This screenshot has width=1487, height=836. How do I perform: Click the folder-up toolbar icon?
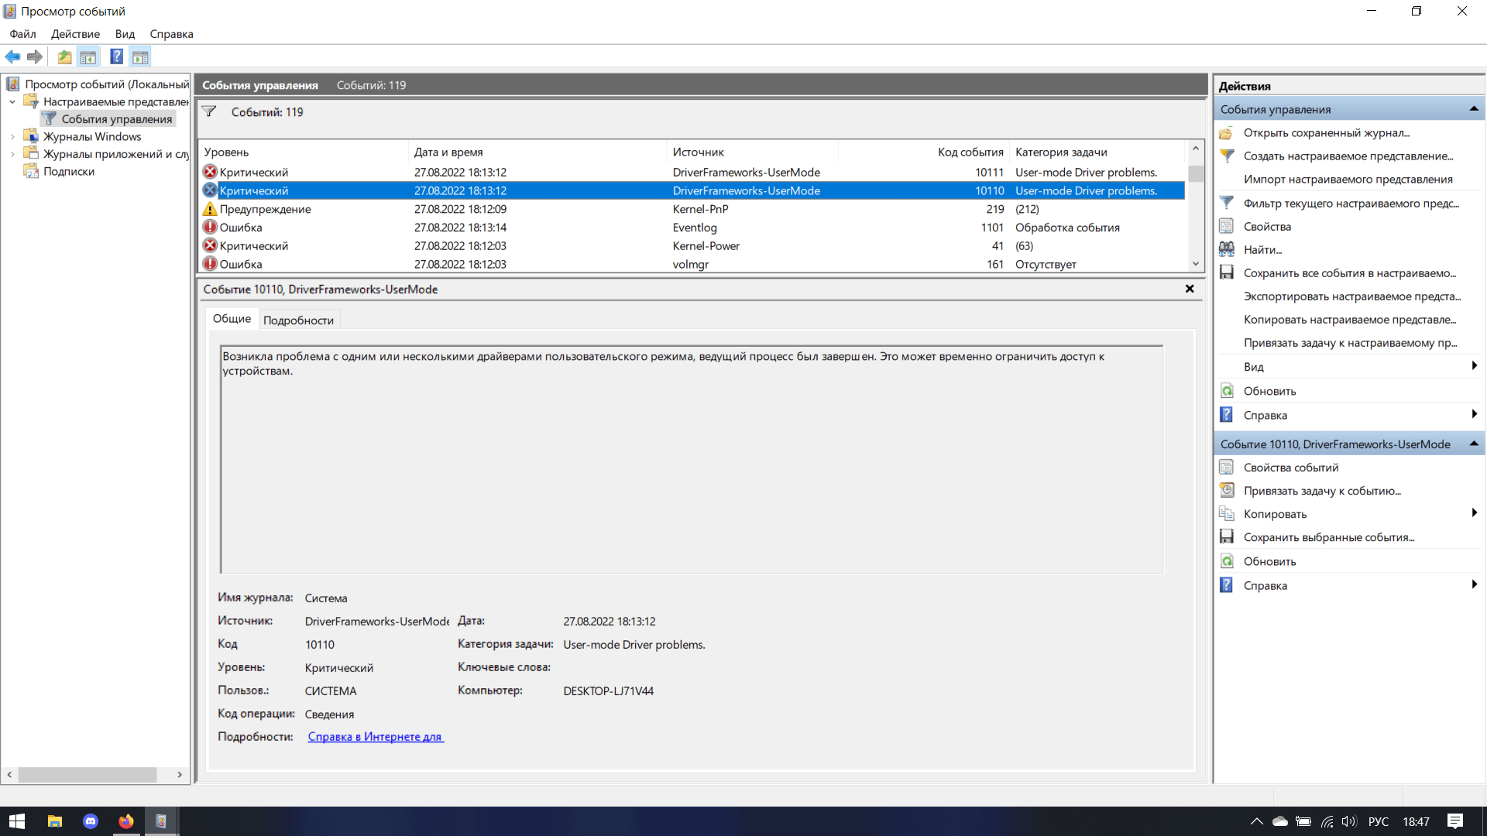coord(65,57)
